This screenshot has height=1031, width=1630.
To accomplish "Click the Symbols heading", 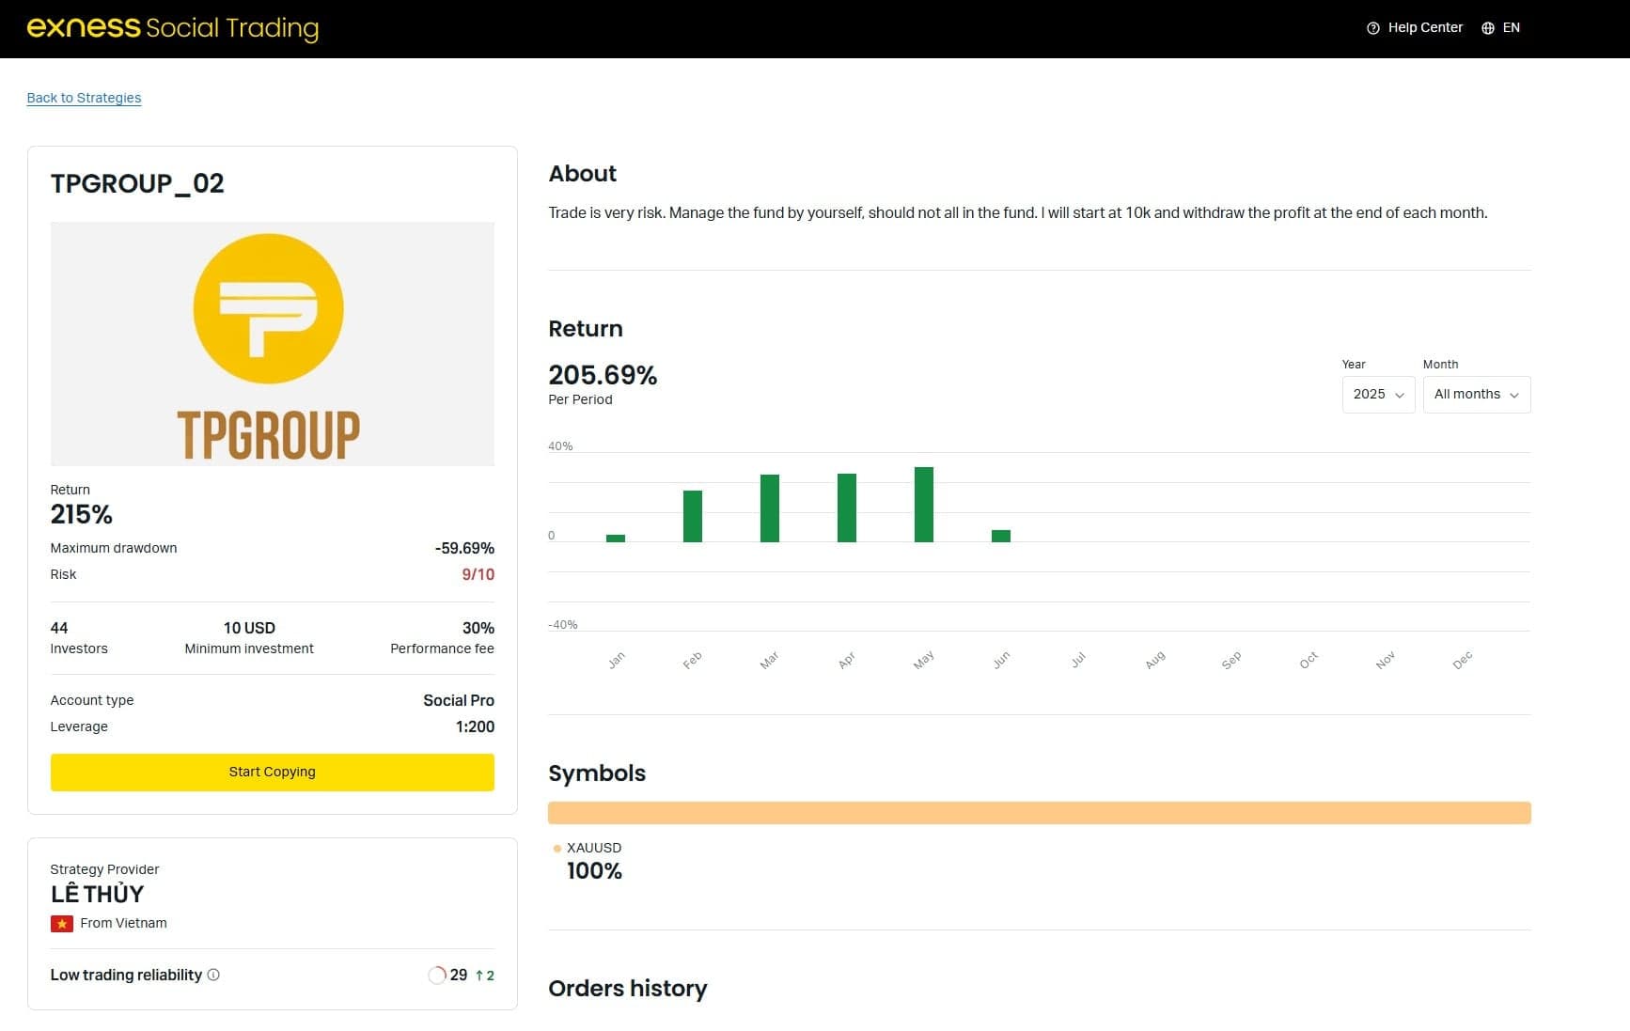I will point(597,773).
